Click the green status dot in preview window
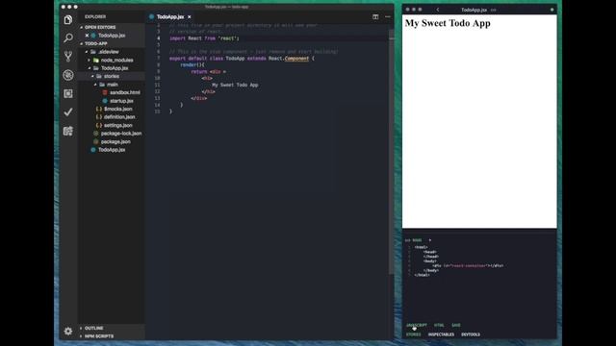This screenshot has width=616, height=346. tap(552, 10)
